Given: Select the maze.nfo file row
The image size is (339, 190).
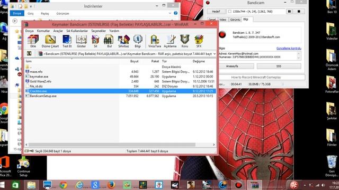Looking at the screenshot, I should coord(120,72).
